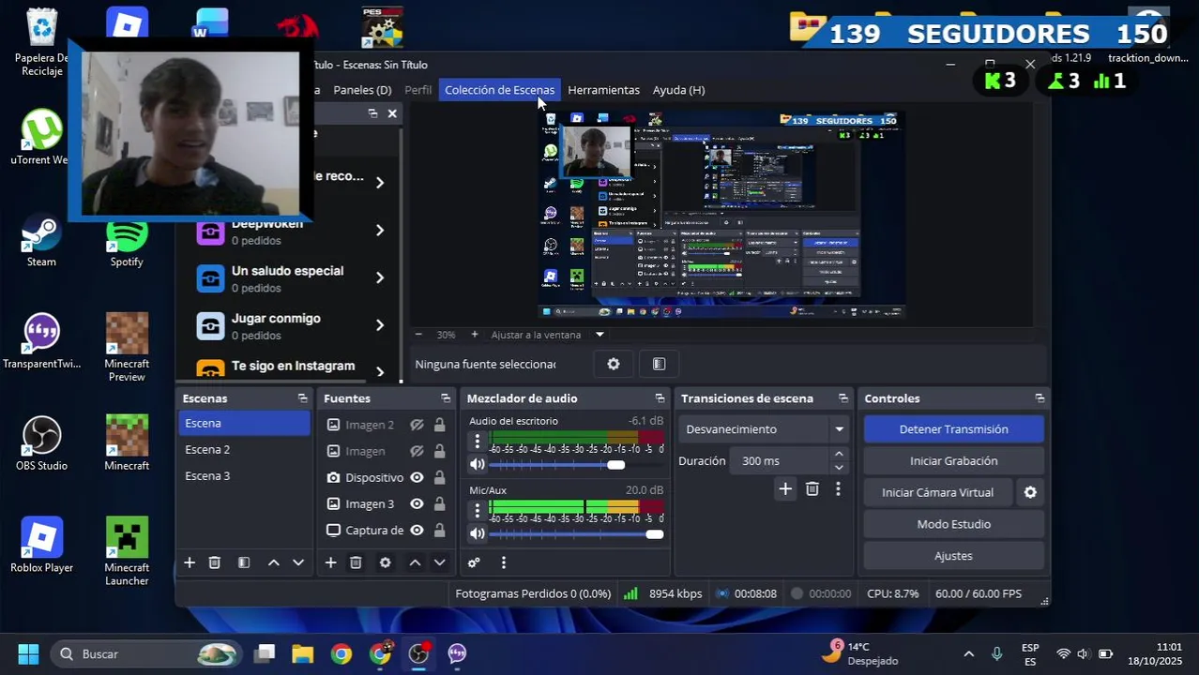This screenshot has width=1199, height=675.
Task: Open source properties gear in Fuentes toolbar
Action: click(x=385, y=562)
